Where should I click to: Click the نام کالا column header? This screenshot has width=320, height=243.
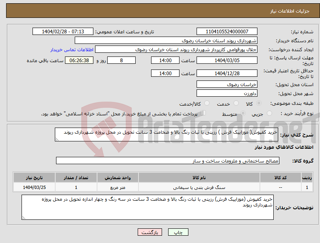199,178
